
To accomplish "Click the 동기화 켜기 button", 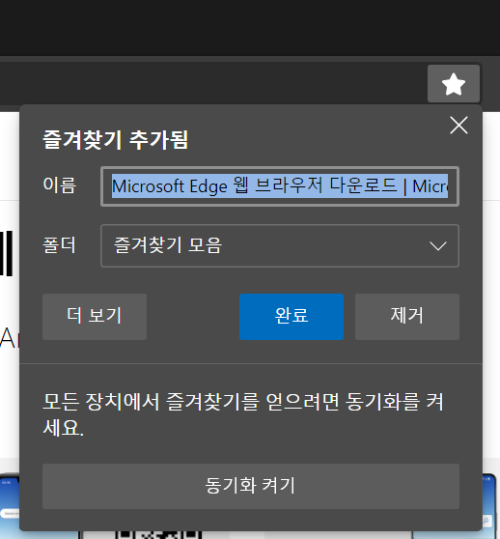I will pos(251,486).
